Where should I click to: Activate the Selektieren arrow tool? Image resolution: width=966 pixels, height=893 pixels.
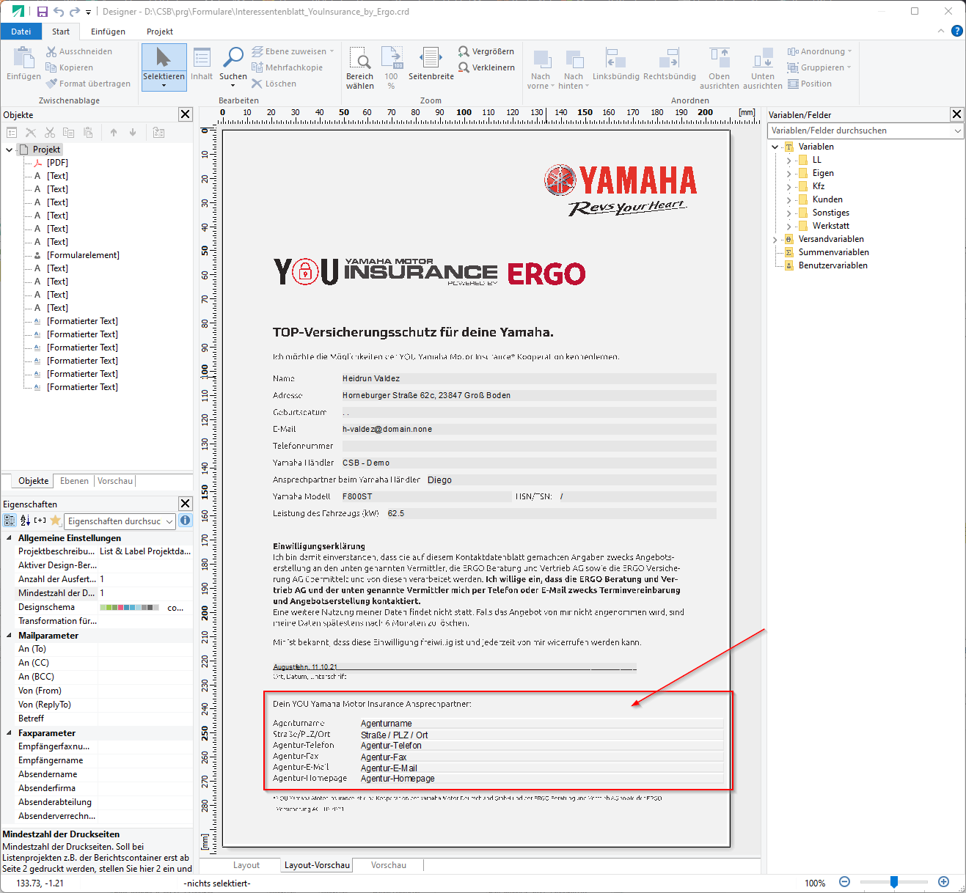click(164, 67)
